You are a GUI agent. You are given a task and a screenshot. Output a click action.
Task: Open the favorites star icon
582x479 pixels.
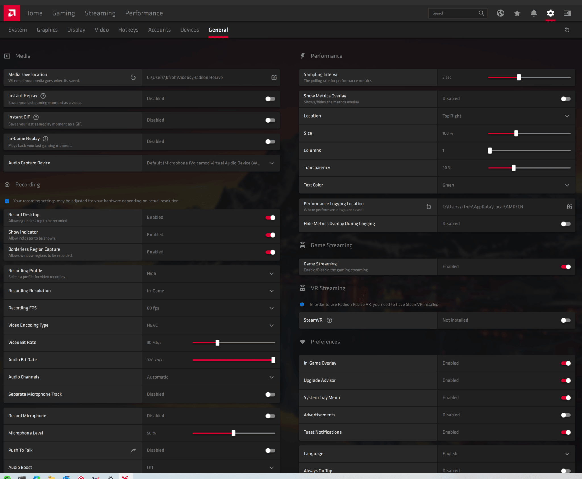pyautogui.click(x=517, y=13)
